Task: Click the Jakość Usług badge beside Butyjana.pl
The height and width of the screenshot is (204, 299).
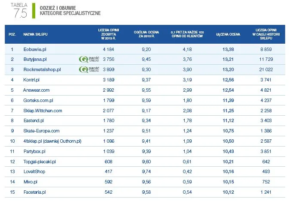Action: 89,59
